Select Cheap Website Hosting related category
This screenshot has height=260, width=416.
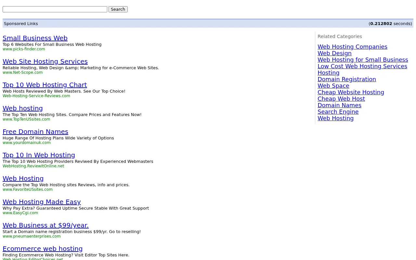pyautogui.click(x=351, y=92)
